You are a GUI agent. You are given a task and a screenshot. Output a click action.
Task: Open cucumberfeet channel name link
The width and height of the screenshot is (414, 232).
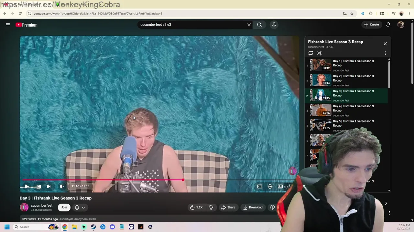tap(41, 205)
